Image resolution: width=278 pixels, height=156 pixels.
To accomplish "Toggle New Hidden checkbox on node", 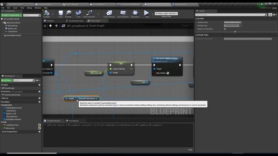I will point(168,73).
